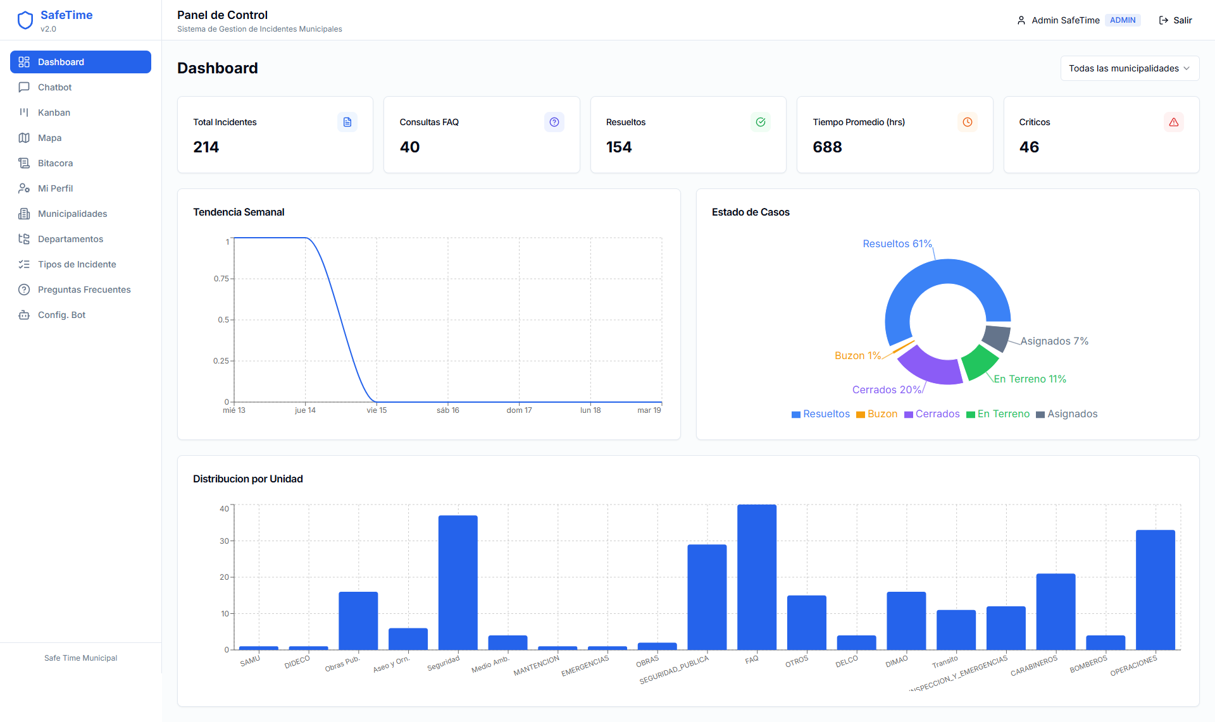Image resolution: width=1215 pixels, height=722 pixels.
Task: Click the document icon on Total Incidentes card
Action: click(x=347, y=122)
